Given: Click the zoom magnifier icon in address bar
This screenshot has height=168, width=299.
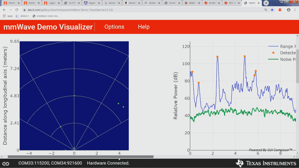Looking at the screenshot, I should pyautogui.click(x=266, y=10).
